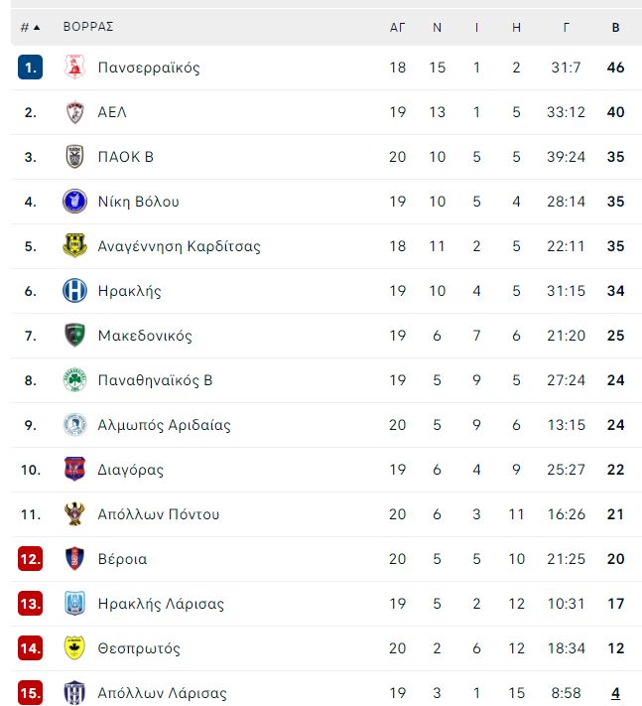The height and width of the screenshot is (706, 642).
Task: Select the Θεσπρωτός yellow badge icon
Action: tap(74, 648)
